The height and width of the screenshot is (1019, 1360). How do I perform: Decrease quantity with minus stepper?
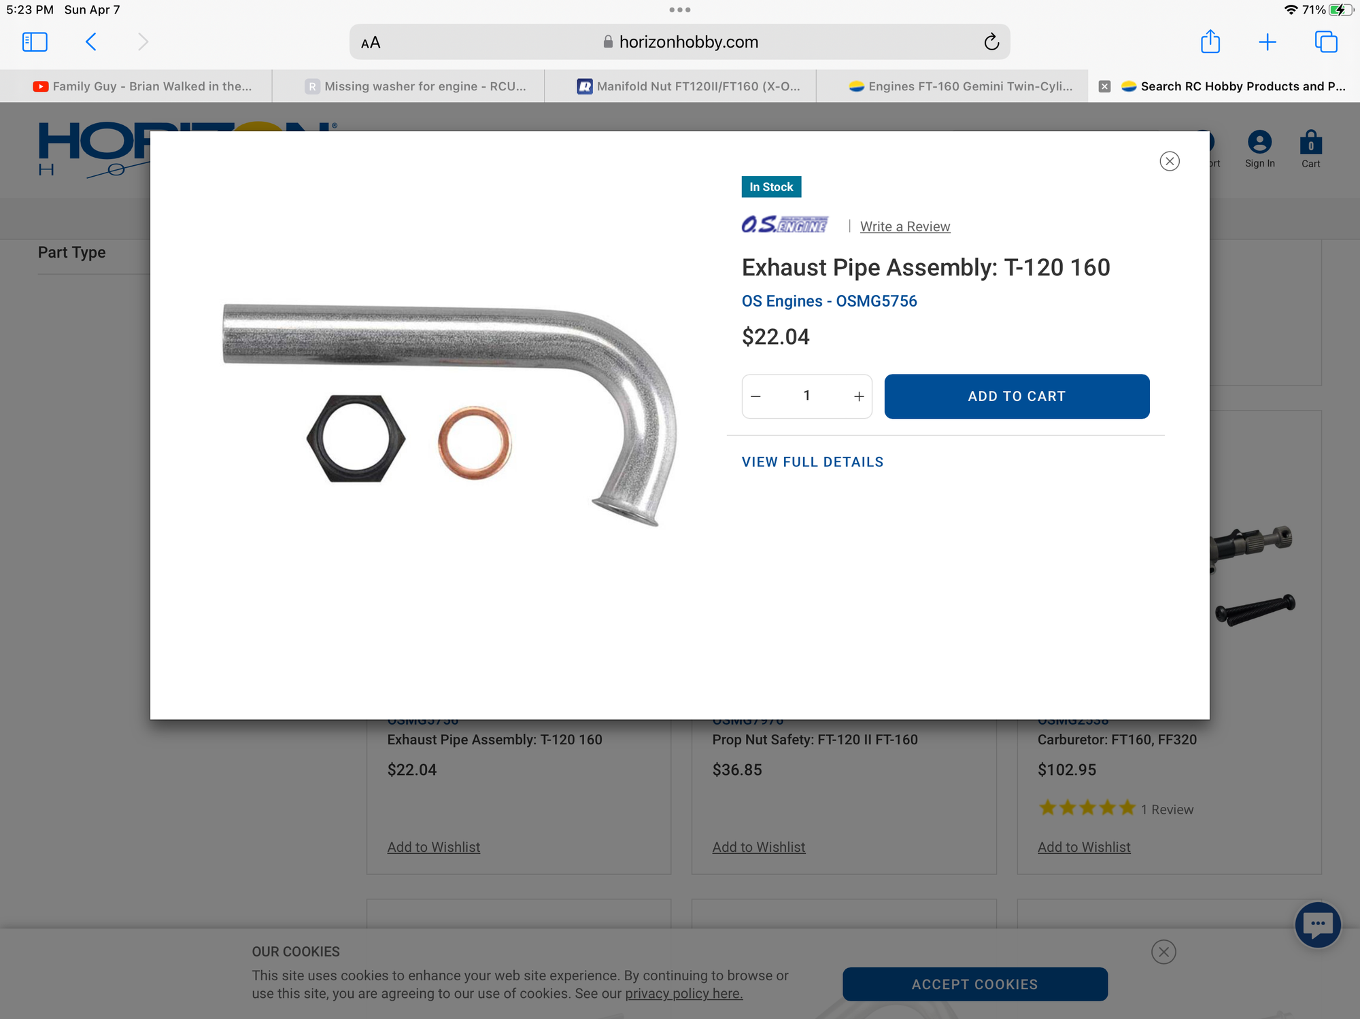(755, 396)
